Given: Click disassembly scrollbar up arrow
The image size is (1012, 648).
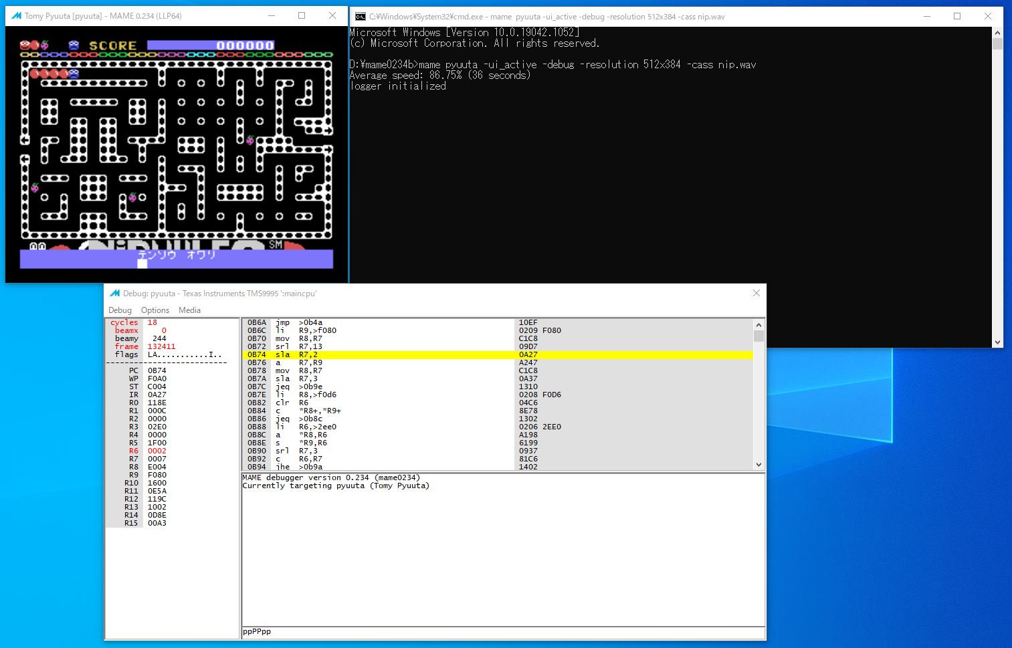Looking at the screenshot, I should click(x=758, y=324).
